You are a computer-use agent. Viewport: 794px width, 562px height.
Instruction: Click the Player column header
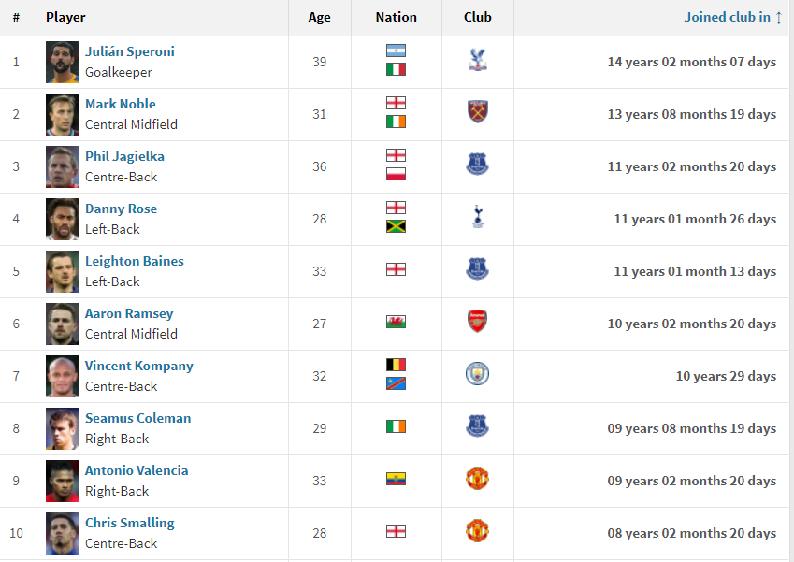(x=65, y=17)
